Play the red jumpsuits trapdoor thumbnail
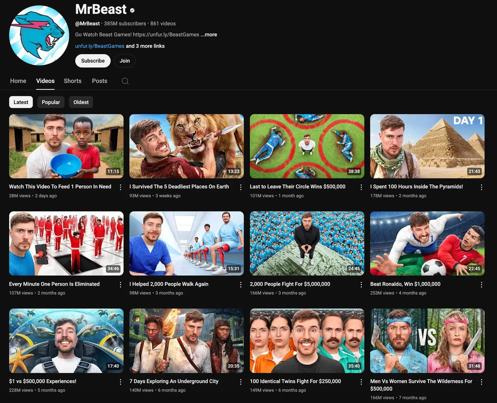 (66, 243)
